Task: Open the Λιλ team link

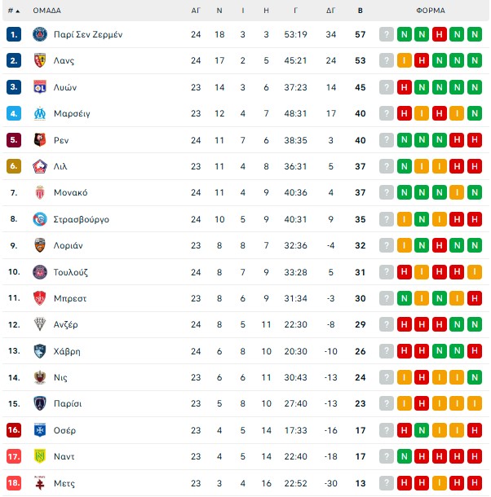Action: pyautogui.click(x=61, y=166)
